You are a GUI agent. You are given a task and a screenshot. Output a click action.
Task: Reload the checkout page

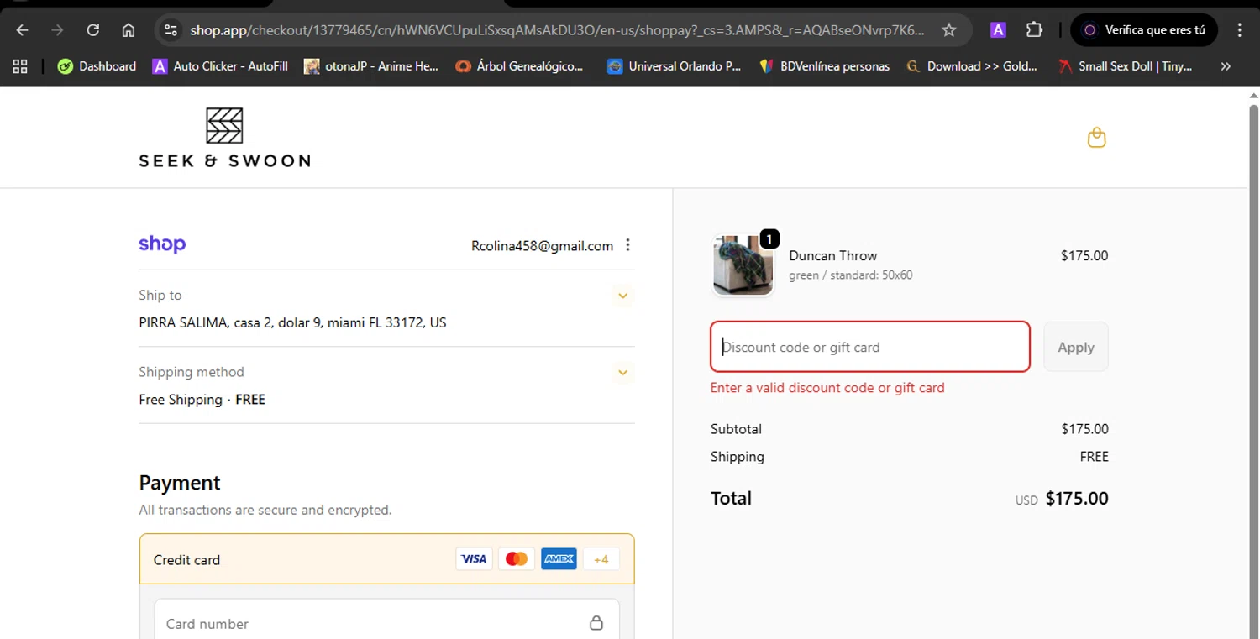(93, 30)
